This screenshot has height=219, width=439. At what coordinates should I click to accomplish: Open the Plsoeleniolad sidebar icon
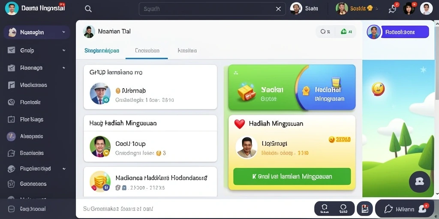click(x=11, y=169)
